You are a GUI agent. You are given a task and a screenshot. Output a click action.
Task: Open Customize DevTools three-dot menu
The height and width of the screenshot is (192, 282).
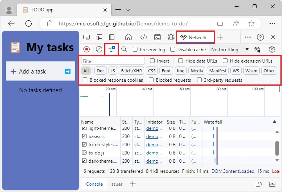[248, 38]
